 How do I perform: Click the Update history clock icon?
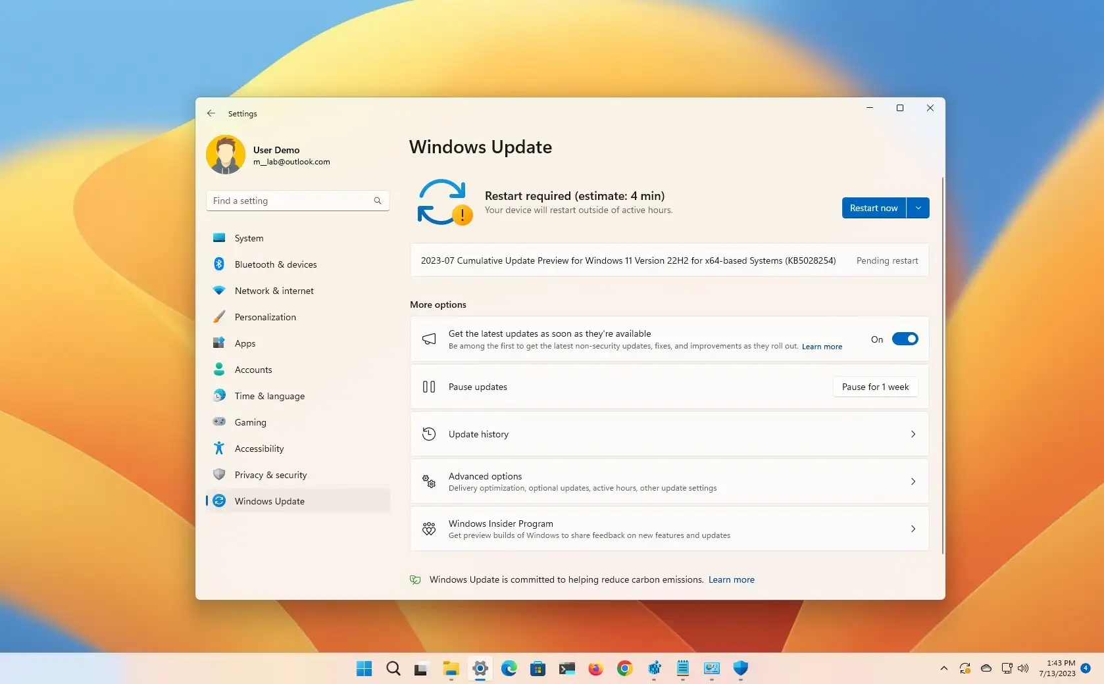click(429, 434)
